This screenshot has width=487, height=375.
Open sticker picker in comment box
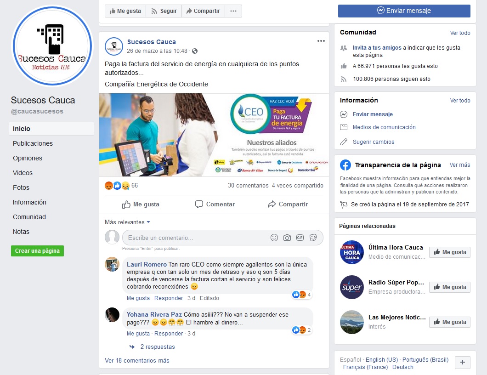[x=313, y=238]
